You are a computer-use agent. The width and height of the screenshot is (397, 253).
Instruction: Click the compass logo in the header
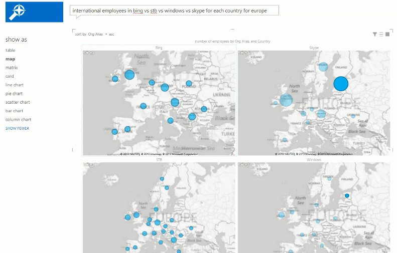point(20,12)
